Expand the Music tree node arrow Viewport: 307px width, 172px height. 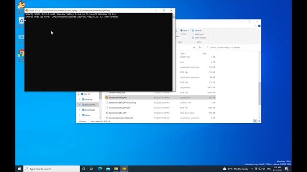pyautogui.click(x=80, y=115)
